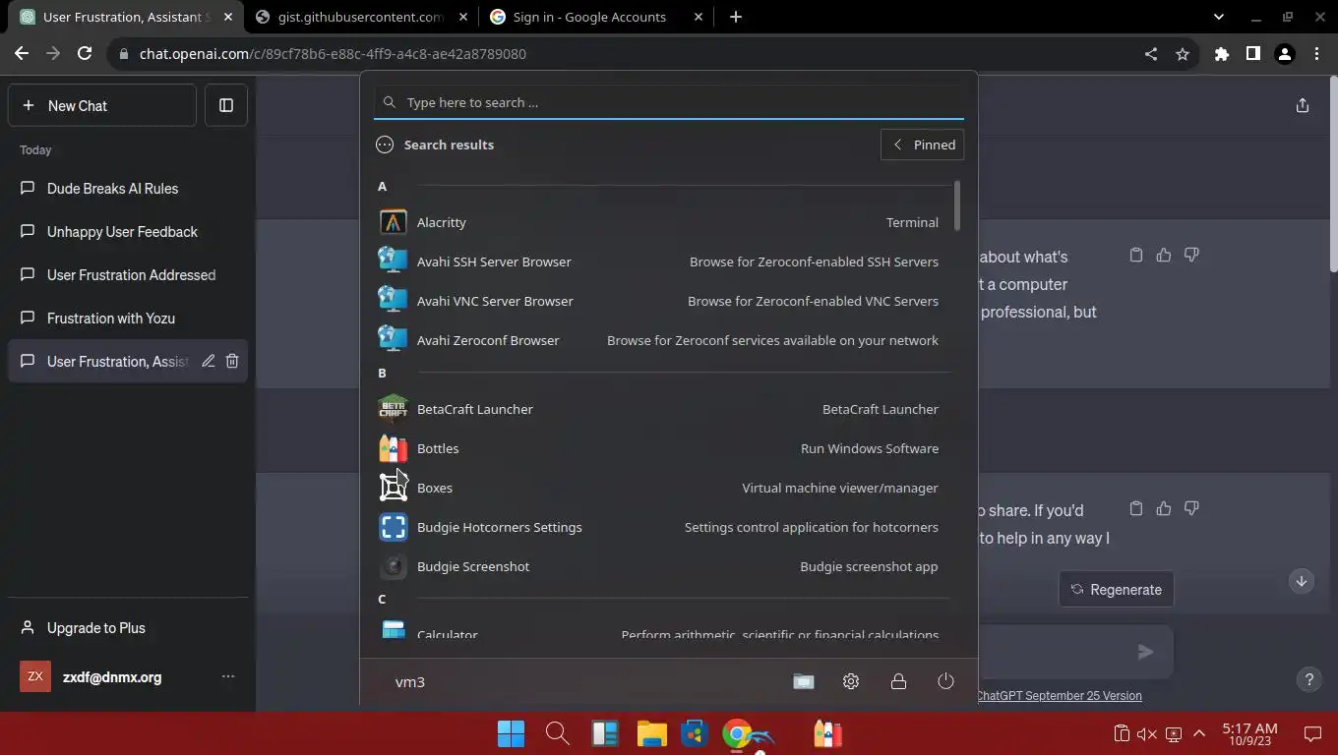Reload the page in Chrome

tap(85, 54)
